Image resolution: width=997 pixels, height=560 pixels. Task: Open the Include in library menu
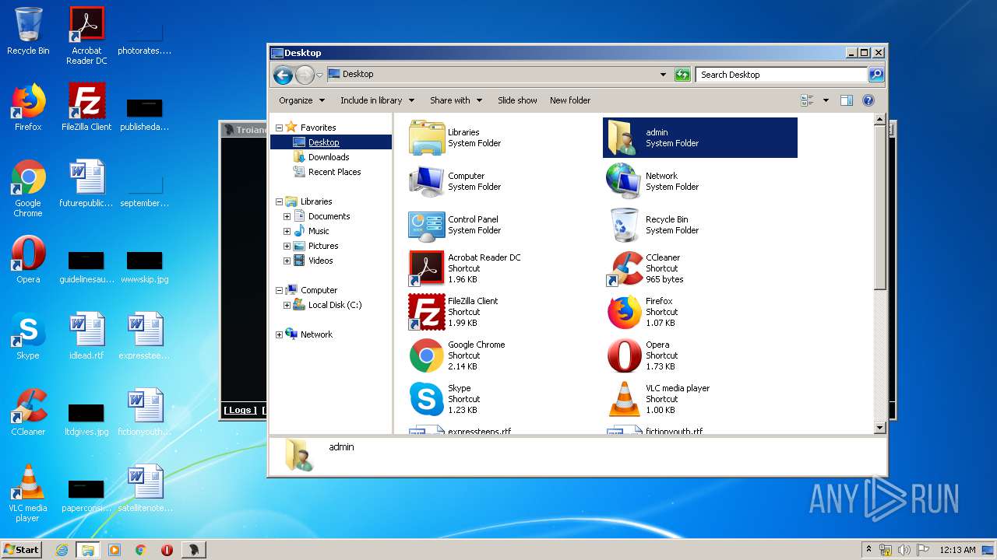377,100
